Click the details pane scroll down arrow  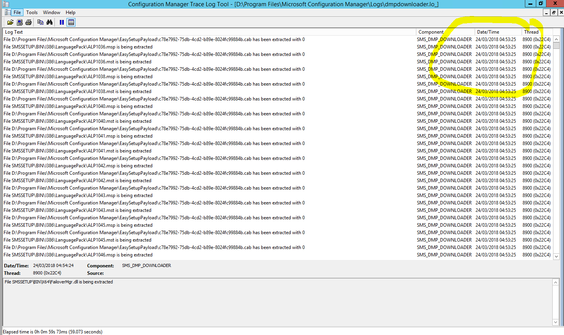click(x=555, y=322)
